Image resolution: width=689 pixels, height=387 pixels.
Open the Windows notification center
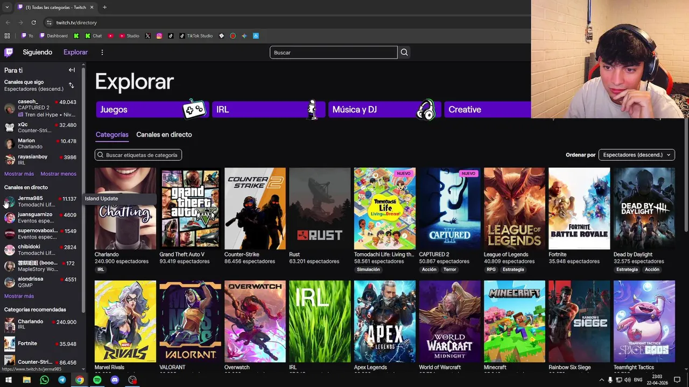[x=677, y=380]
